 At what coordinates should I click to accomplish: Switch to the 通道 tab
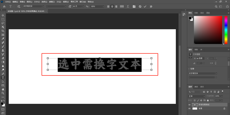[196, 87]
